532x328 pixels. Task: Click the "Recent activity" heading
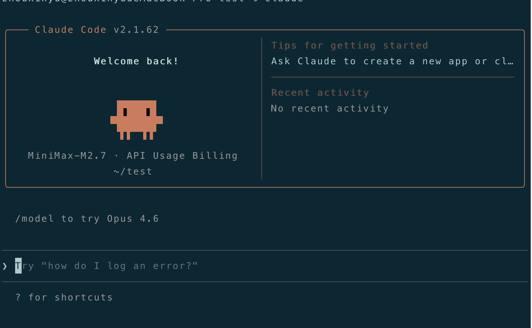(x=320, y=93)
